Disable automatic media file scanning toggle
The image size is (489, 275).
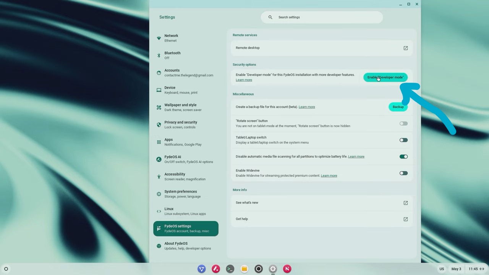click(403, 157)
